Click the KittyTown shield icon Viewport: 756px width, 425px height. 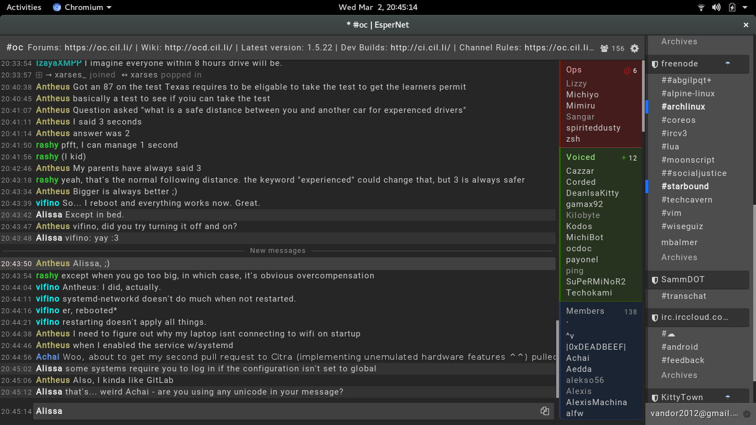(x=655, y=398)
